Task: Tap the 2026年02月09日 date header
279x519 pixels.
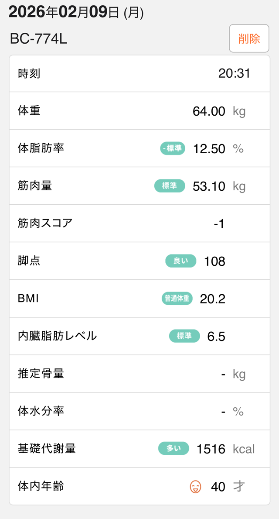Action: (76, 12)
